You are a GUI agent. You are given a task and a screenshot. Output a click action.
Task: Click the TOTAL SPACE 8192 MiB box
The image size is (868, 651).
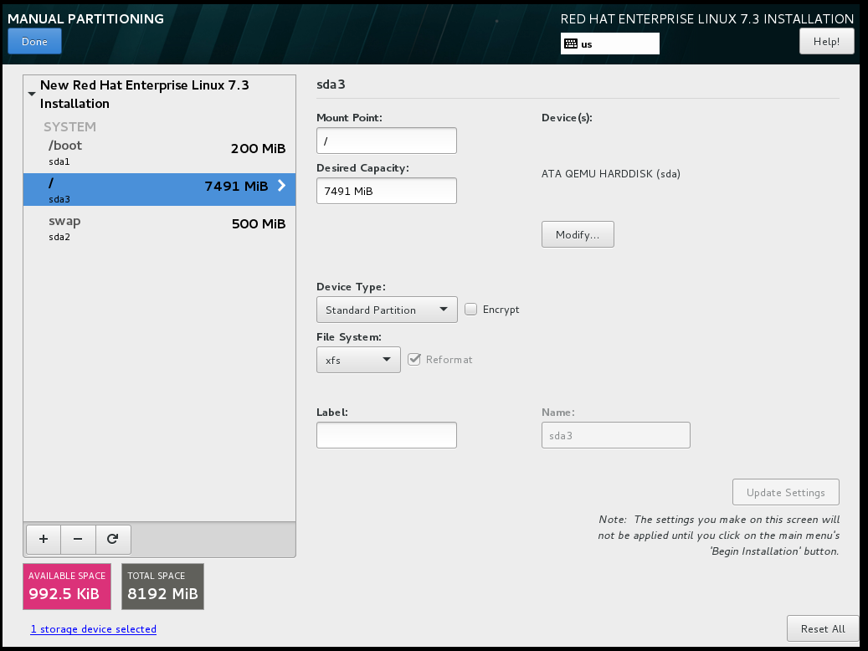click(x=162, y=587)
